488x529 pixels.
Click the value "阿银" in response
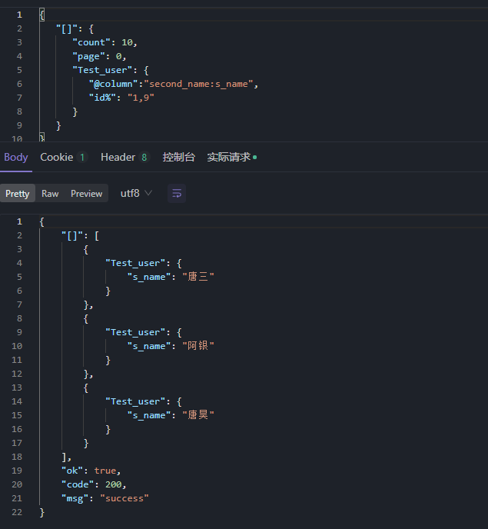click(198, 346)
